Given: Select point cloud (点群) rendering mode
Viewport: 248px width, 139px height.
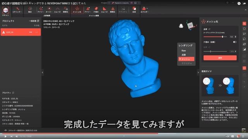Looking at the screenshot, I should [184, 55].
